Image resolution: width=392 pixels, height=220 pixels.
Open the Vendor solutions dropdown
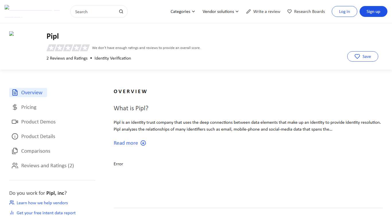[x=220, y=11]
